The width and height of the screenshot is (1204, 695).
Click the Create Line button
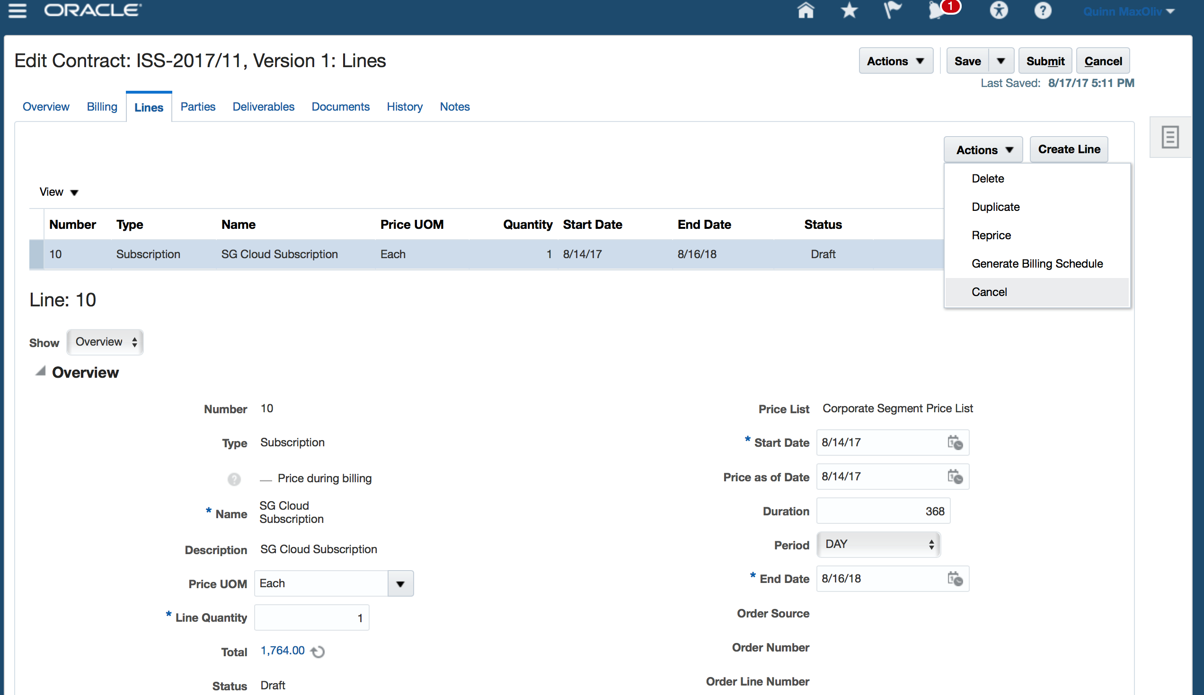[1069, 149]
